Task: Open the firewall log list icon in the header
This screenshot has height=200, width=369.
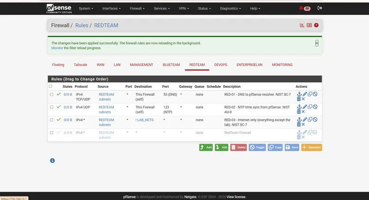Action: [x=309, y=25]
